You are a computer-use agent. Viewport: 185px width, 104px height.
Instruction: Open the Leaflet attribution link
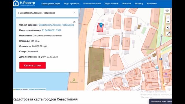pyautogui.click(x=18, y=89)
